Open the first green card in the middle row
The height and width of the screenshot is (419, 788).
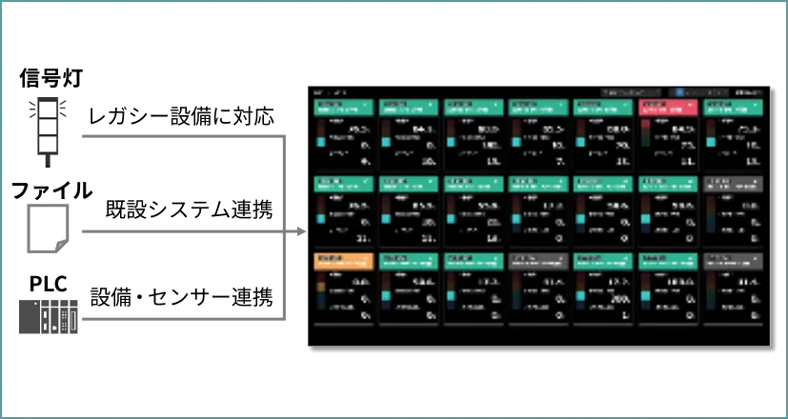tap(343, 185)
